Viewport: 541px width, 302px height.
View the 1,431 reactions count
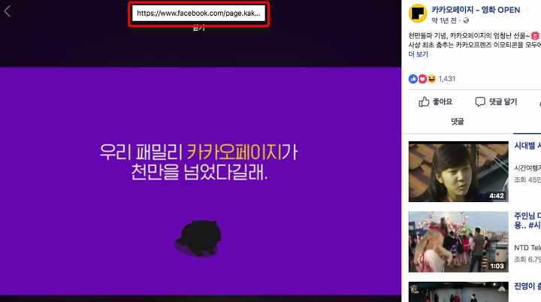447,79
